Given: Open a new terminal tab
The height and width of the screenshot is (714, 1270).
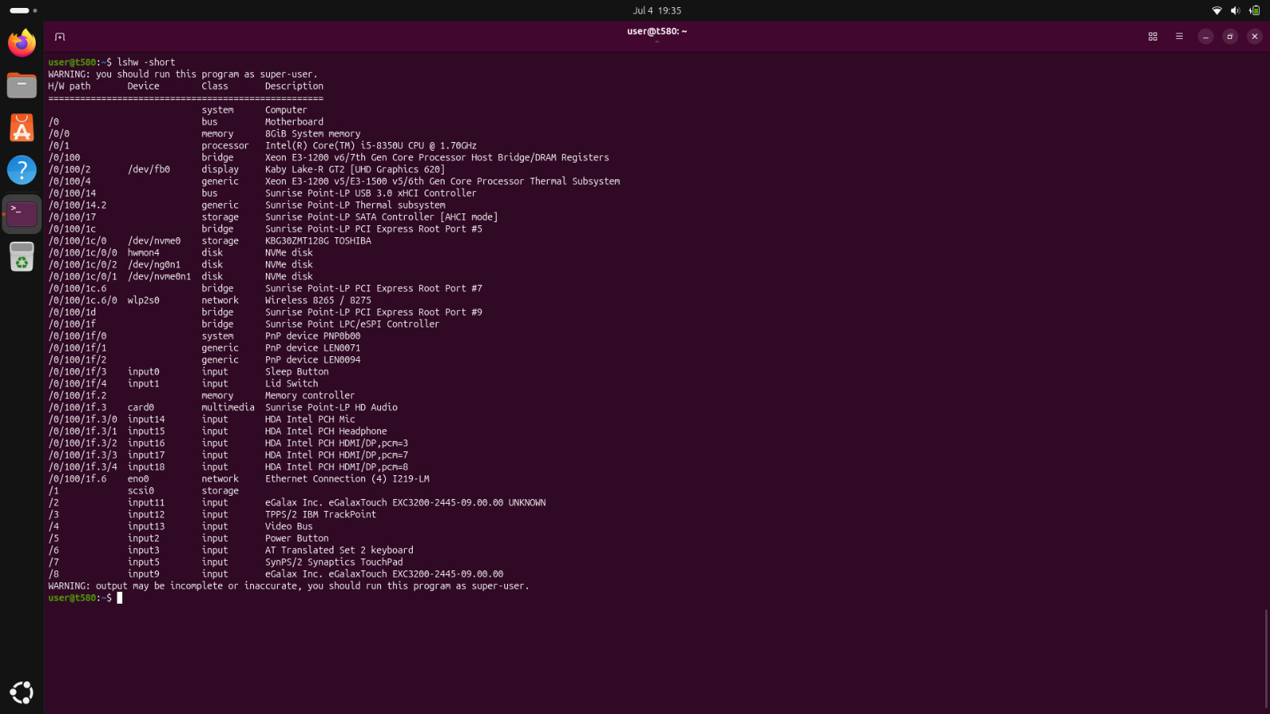Looking at the screenshot, I should pyautogui.click(x=60, y=36).
